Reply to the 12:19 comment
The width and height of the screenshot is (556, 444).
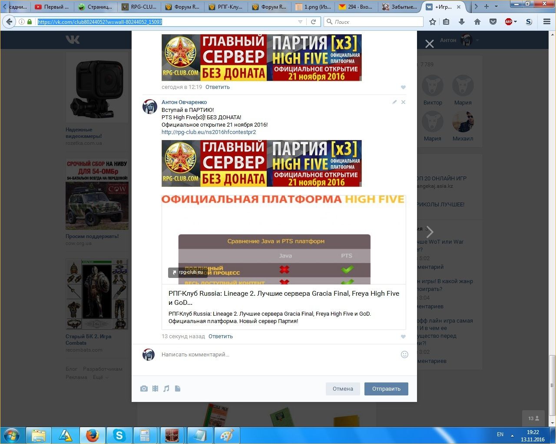coord(218,87)
